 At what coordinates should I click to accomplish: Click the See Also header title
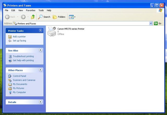click(x=13, y=51)
